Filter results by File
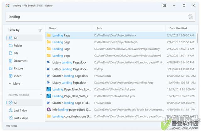 click(24, 53)
